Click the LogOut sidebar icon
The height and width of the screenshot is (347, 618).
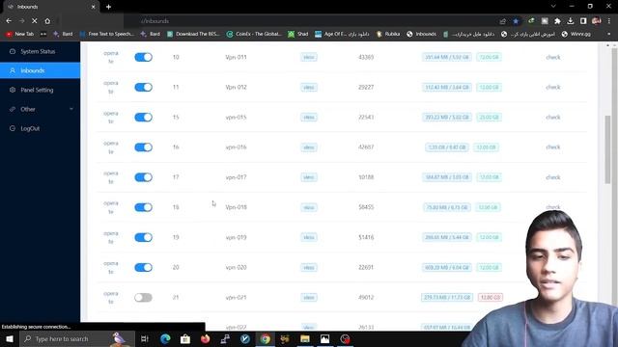13,128
